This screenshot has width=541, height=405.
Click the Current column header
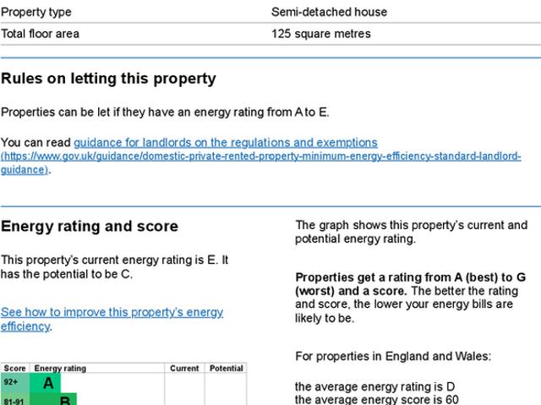(184, 369)
